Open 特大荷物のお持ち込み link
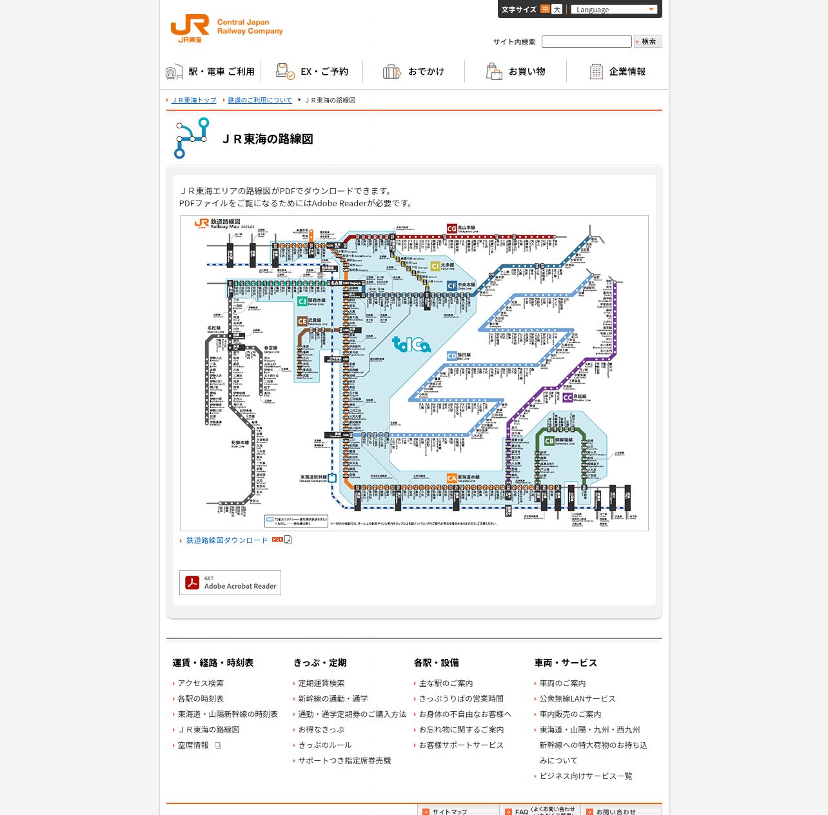The width and height of the screenshot is (828, 815). coord(593,745)
